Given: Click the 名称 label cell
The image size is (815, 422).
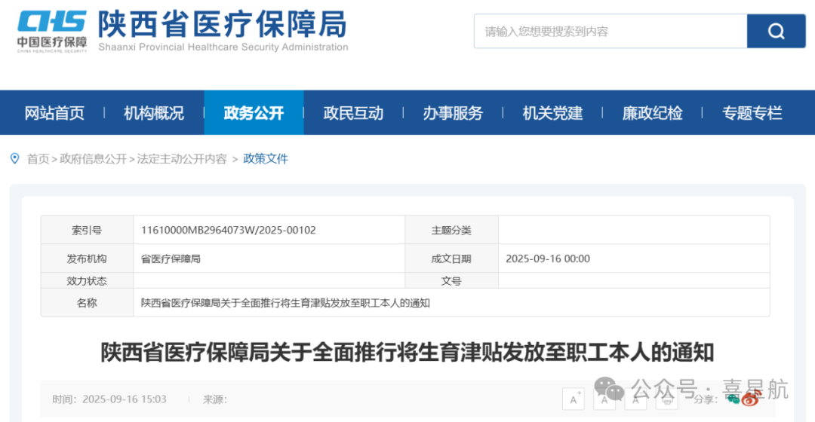Looking at the screenshot, I should click(x=87, y=303).
